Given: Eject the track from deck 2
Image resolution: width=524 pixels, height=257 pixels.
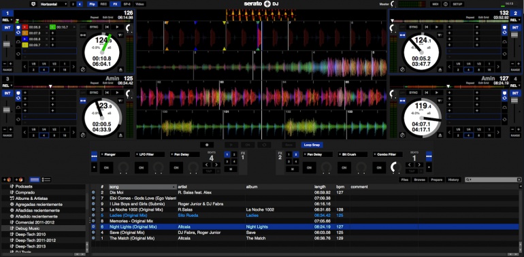Looking at the screenshot, I should point(440,70).
